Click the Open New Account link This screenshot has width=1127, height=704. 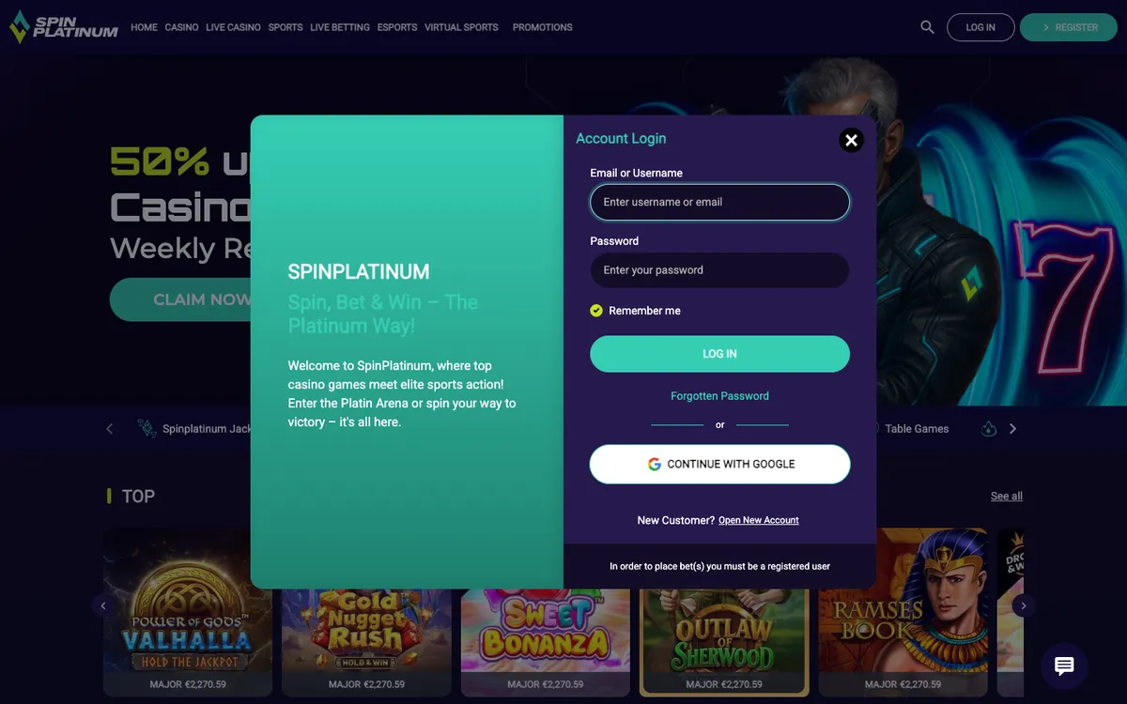coord(759,520)
